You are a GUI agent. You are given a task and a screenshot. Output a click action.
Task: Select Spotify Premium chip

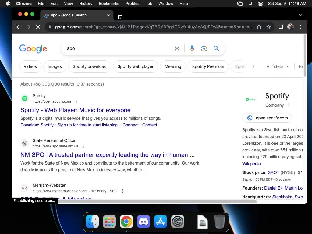pos(208,66)
